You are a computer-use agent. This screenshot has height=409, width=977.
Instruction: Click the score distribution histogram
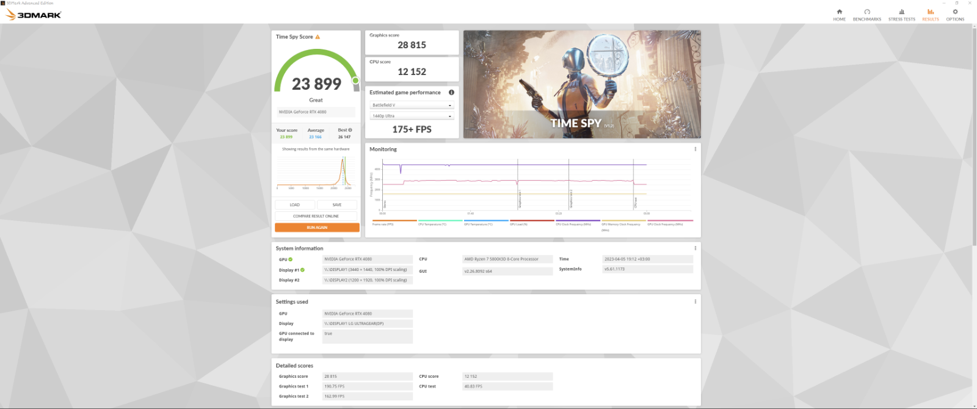316,172
